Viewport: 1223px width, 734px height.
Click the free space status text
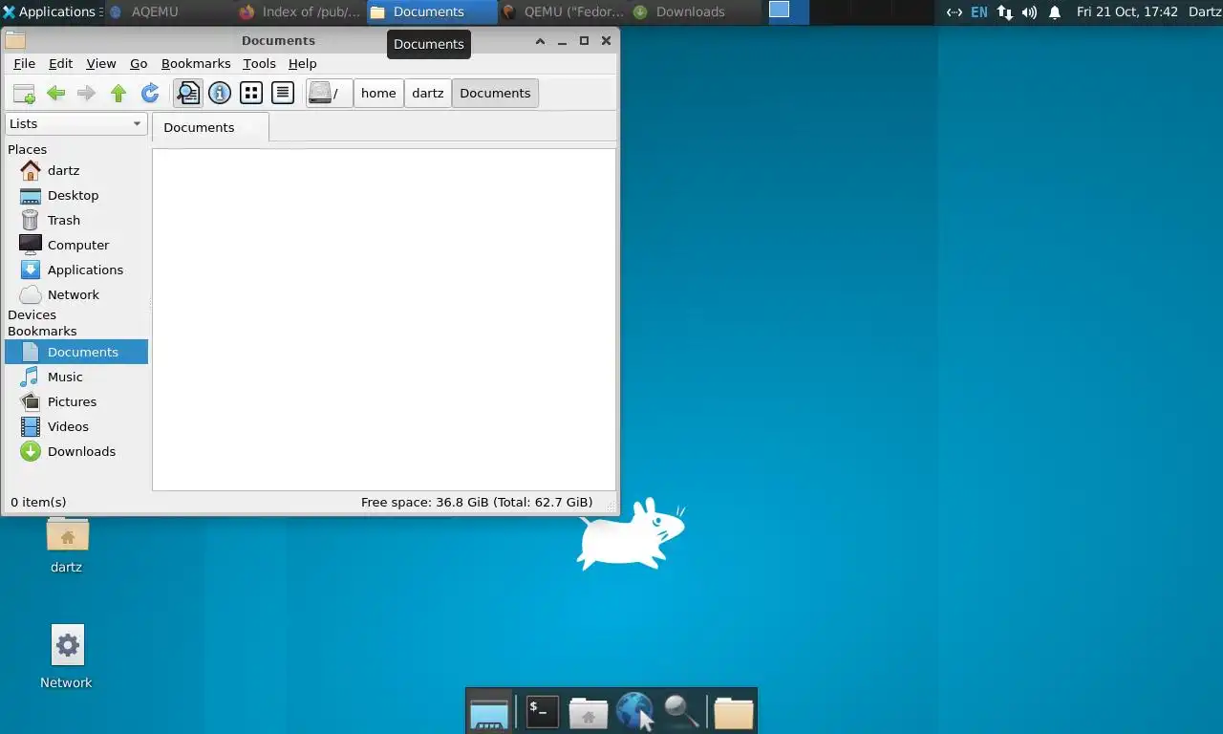(477, 502)
